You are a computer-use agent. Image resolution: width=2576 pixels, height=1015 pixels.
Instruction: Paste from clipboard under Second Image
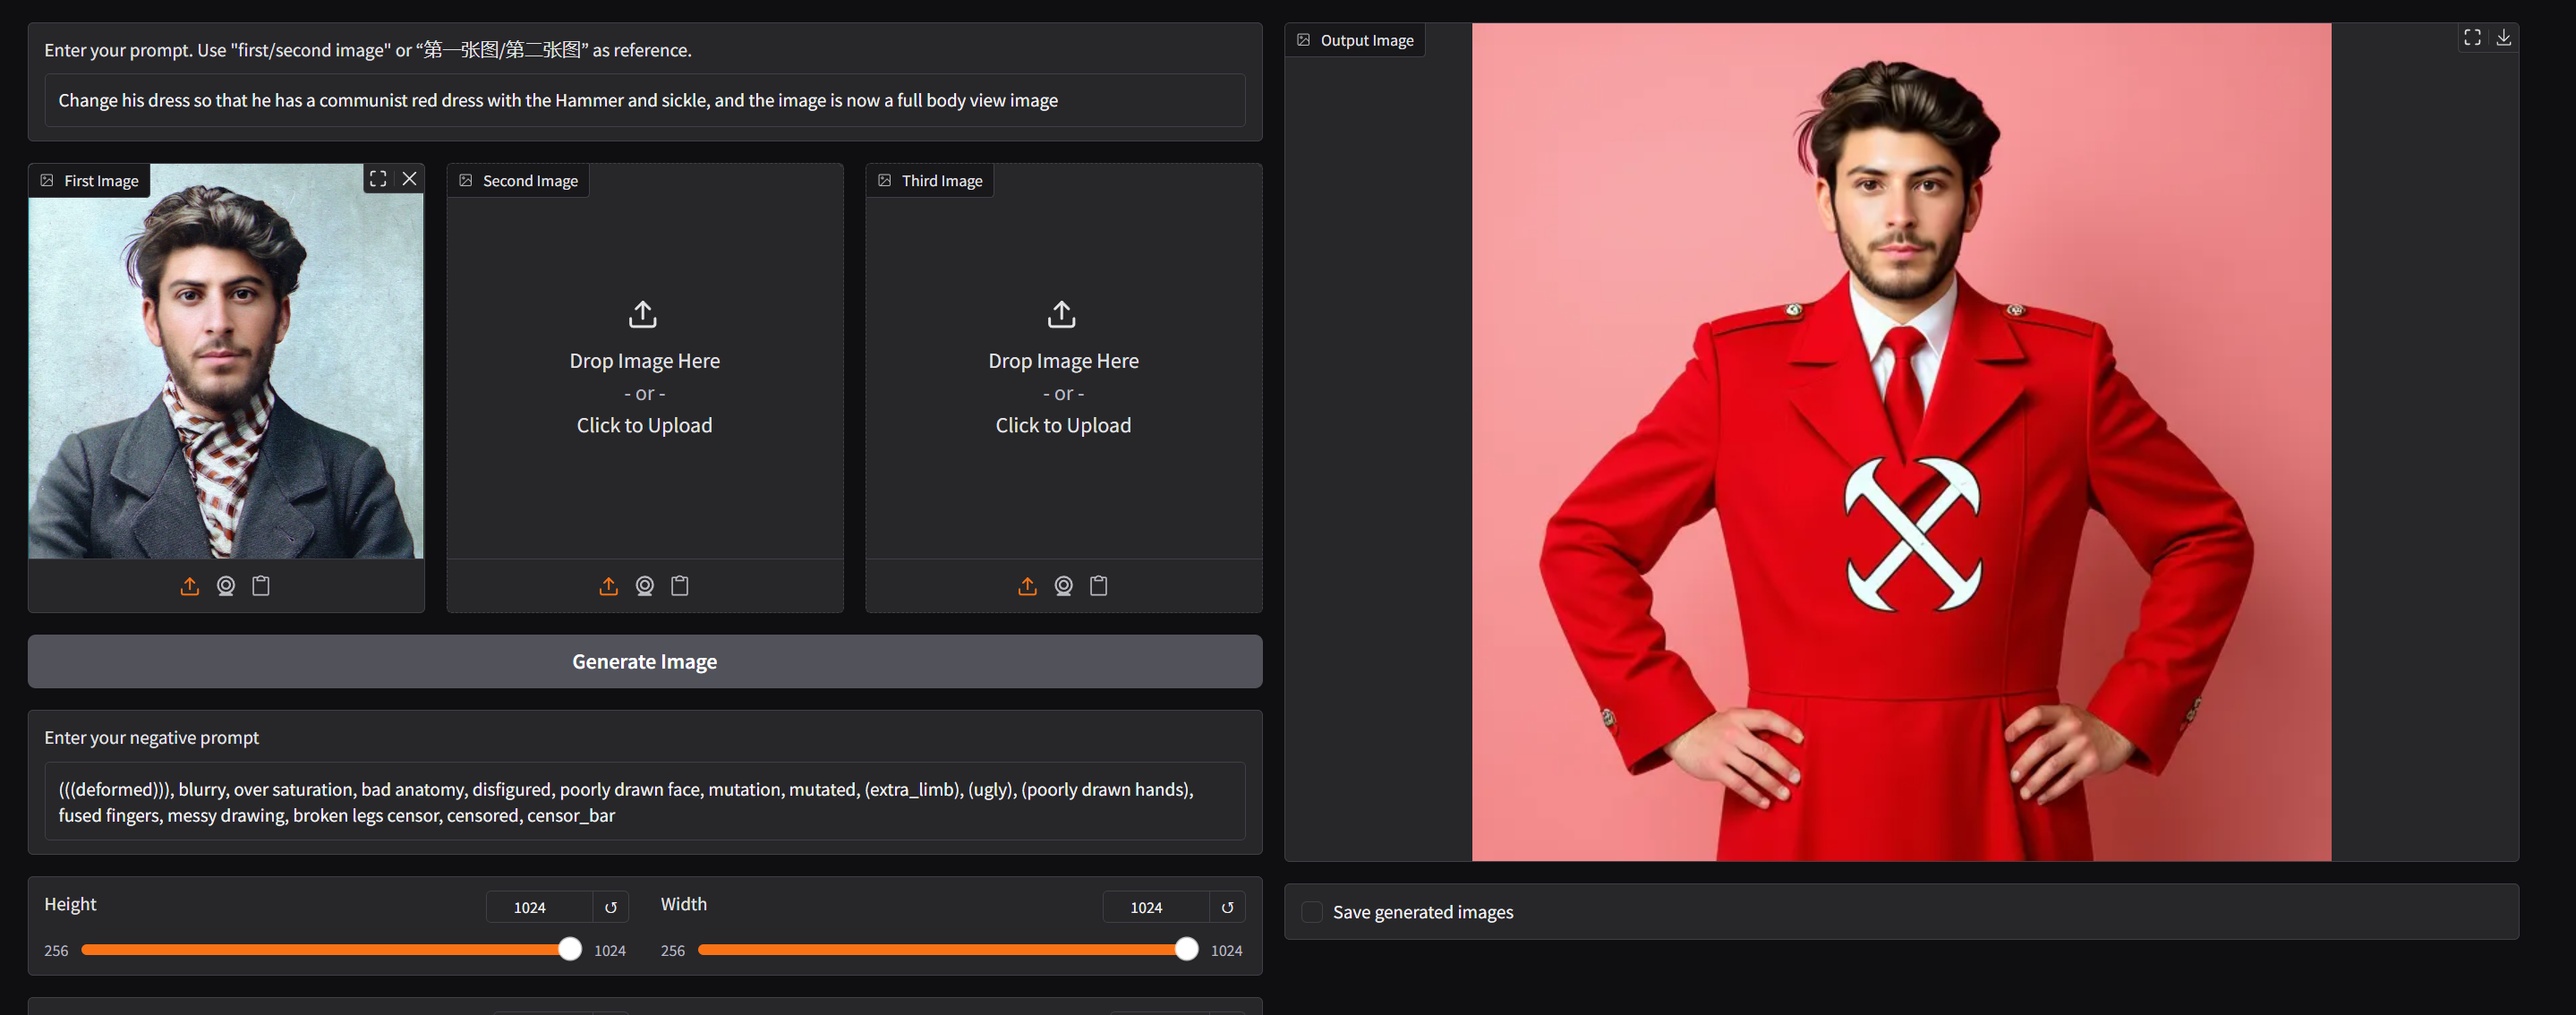pyautogui.click(x=680, y=586)
